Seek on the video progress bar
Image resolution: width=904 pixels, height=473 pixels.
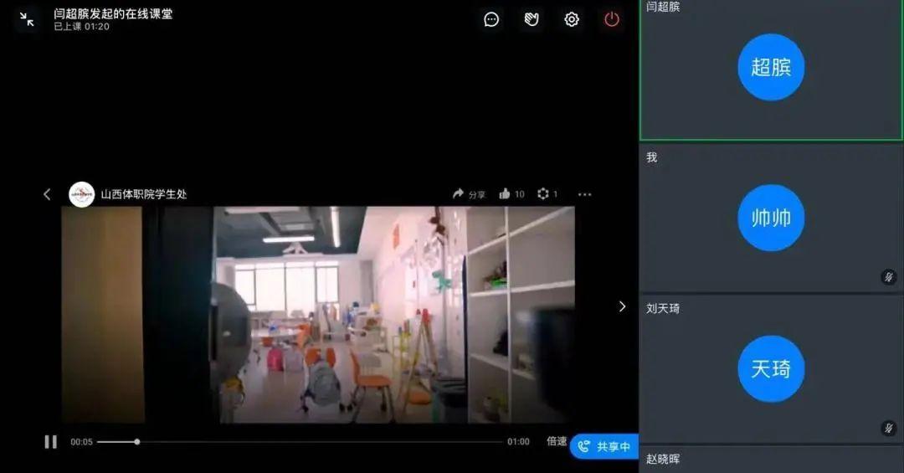[300, 442]
